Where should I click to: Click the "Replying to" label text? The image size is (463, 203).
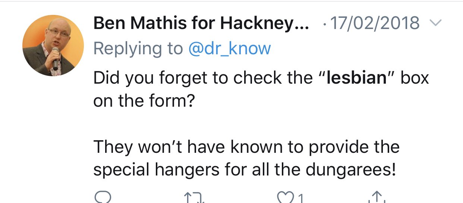pos(138,48)
